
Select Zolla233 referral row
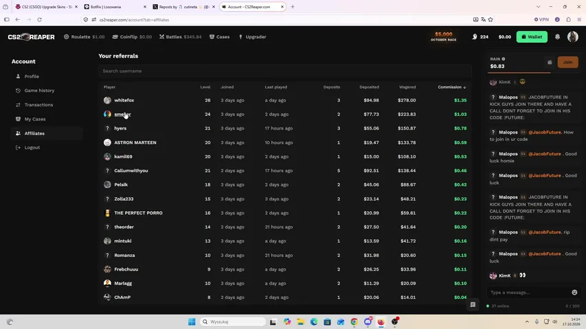click(285, 199)
